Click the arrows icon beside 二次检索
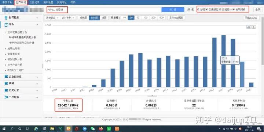The image size is (264, 132). (6, 97)
